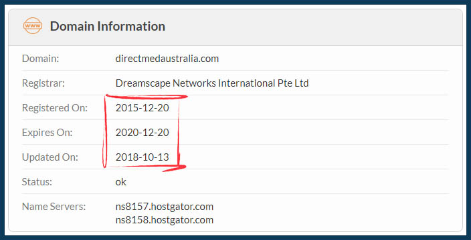The width and height of the screenshot is (471, 240).
Task: Click the Expires On: label
Action: tap(47, 132)
